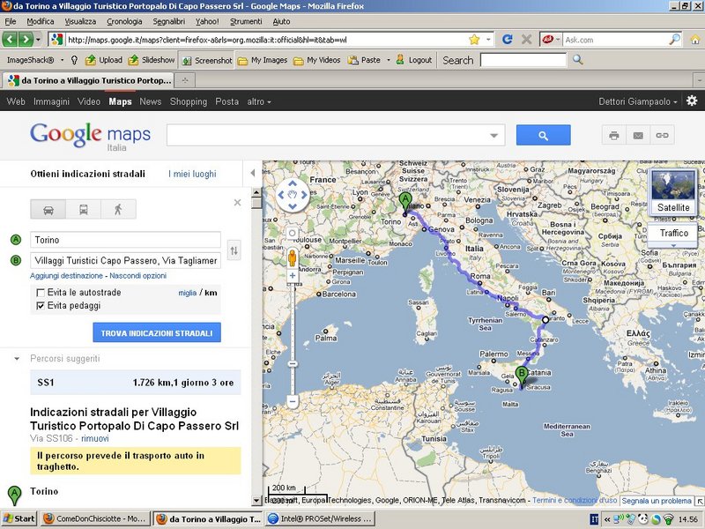Swap start and destination arrows
Viewport: 705px width, 529px height.
234,250
